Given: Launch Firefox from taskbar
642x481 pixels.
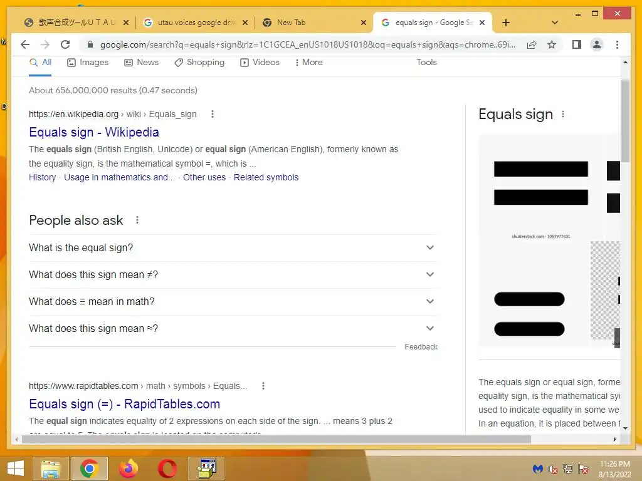Looking at the screenshot, I should 128,468.
